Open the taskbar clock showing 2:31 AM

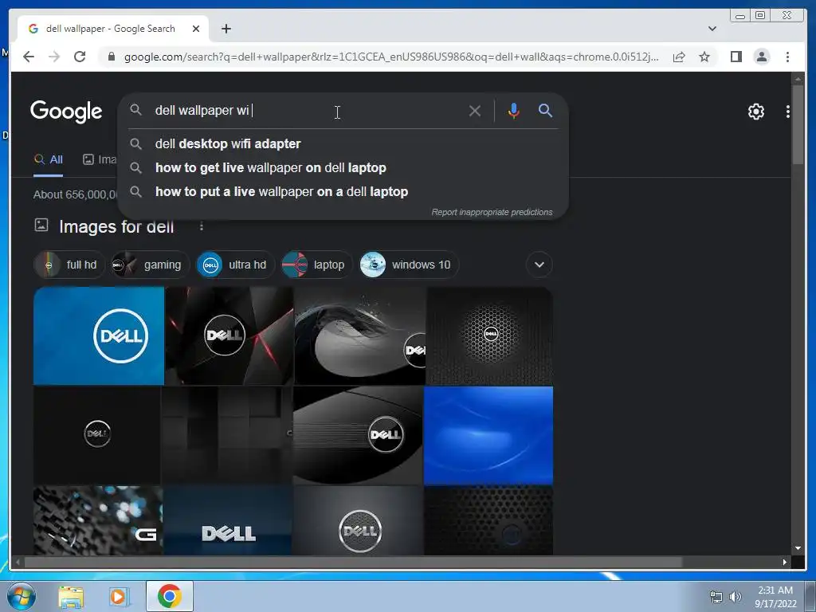775,597
